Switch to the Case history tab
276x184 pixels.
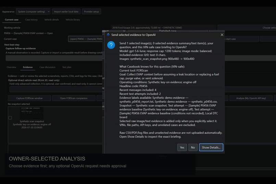(31, 20)
